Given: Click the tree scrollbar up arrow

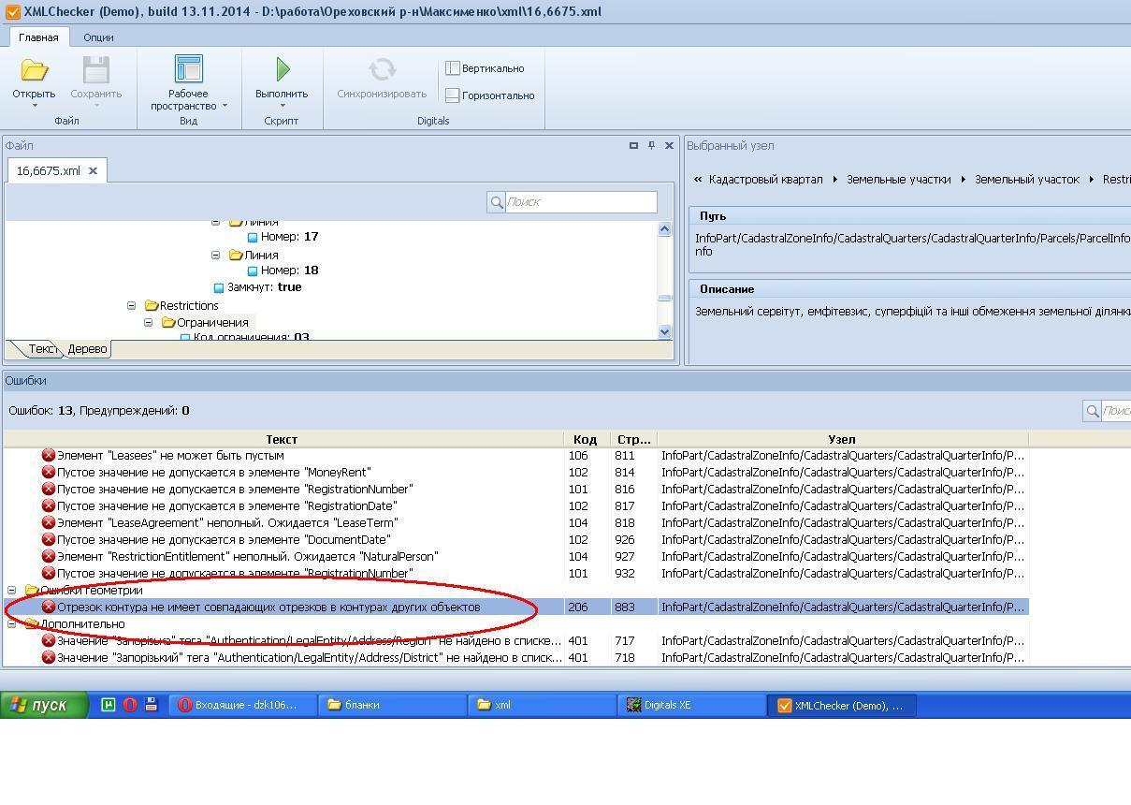Looking at the screenshot, I should point(665,229).
